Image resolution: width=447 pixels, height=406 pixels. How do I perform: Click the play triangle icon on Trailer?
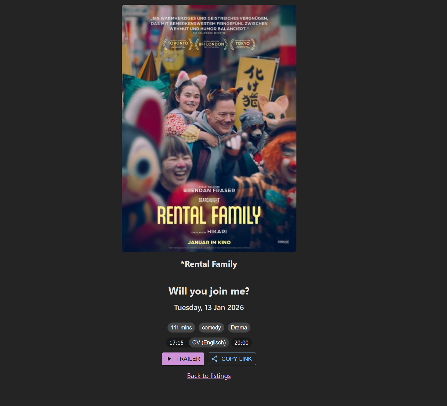coord(169,359)
